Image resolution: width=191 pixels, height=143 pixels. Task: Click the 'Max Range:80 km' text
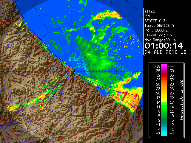(x=160, y=40)
